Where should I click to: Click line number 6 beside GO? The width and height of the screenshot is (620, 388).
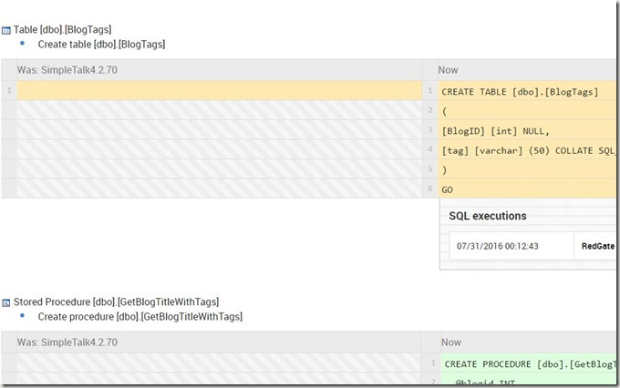tap(429, 189)
